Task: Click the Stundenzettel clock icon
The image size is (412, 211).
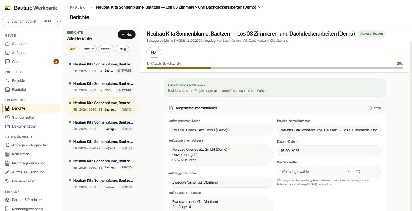Action: (8, 117)
